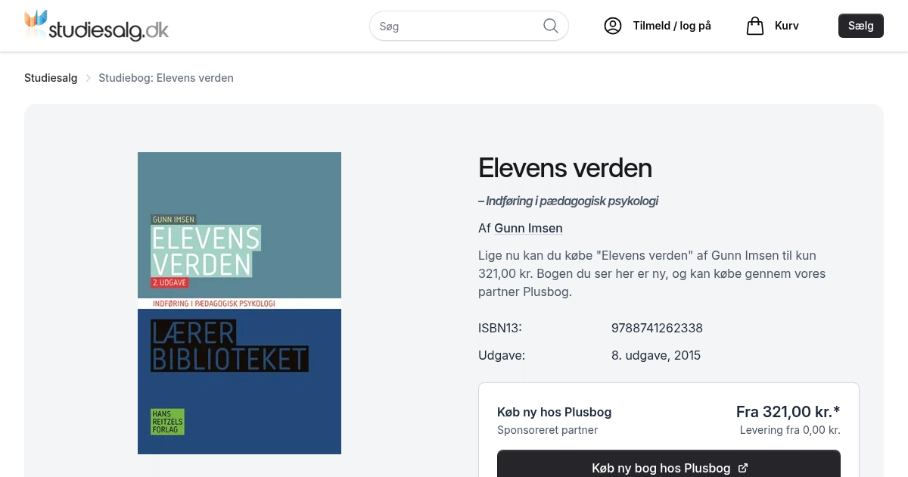
Task: Click the user profile icon
Action: (613, 26)
